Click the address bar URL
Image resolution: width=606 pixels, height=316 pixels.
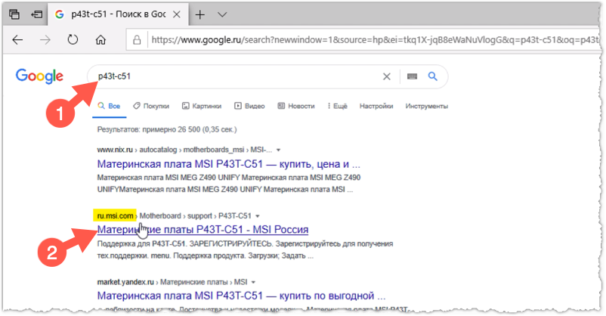(x=374, y=39)
